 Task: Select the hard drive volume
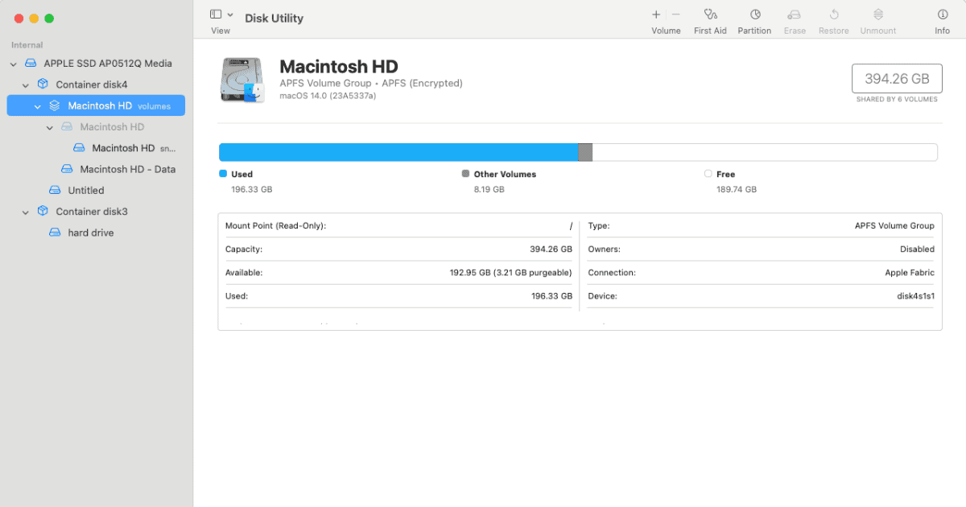click(90, 233)
